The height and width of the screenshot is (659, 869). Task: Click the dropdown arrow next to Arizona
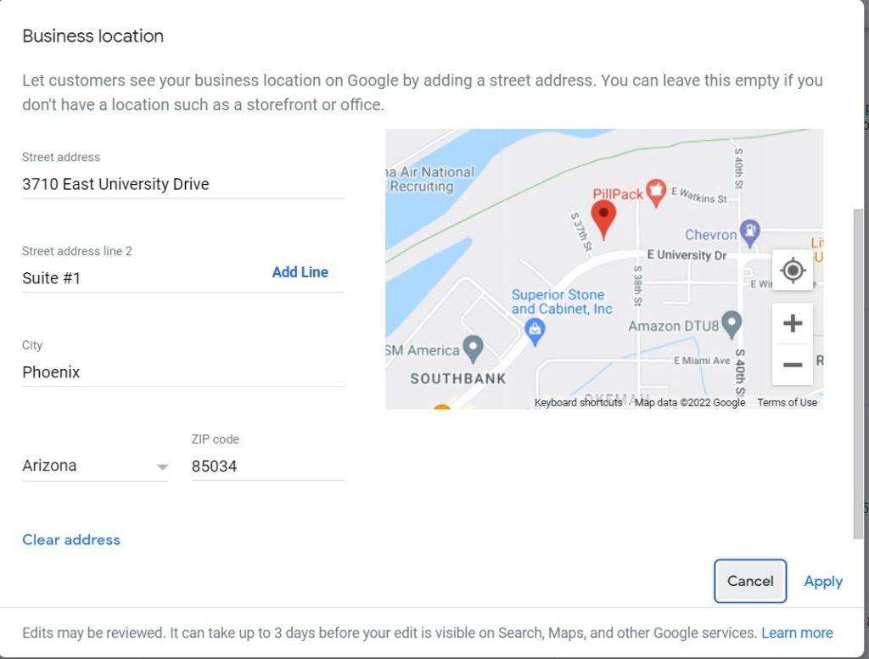click(162, 466)
